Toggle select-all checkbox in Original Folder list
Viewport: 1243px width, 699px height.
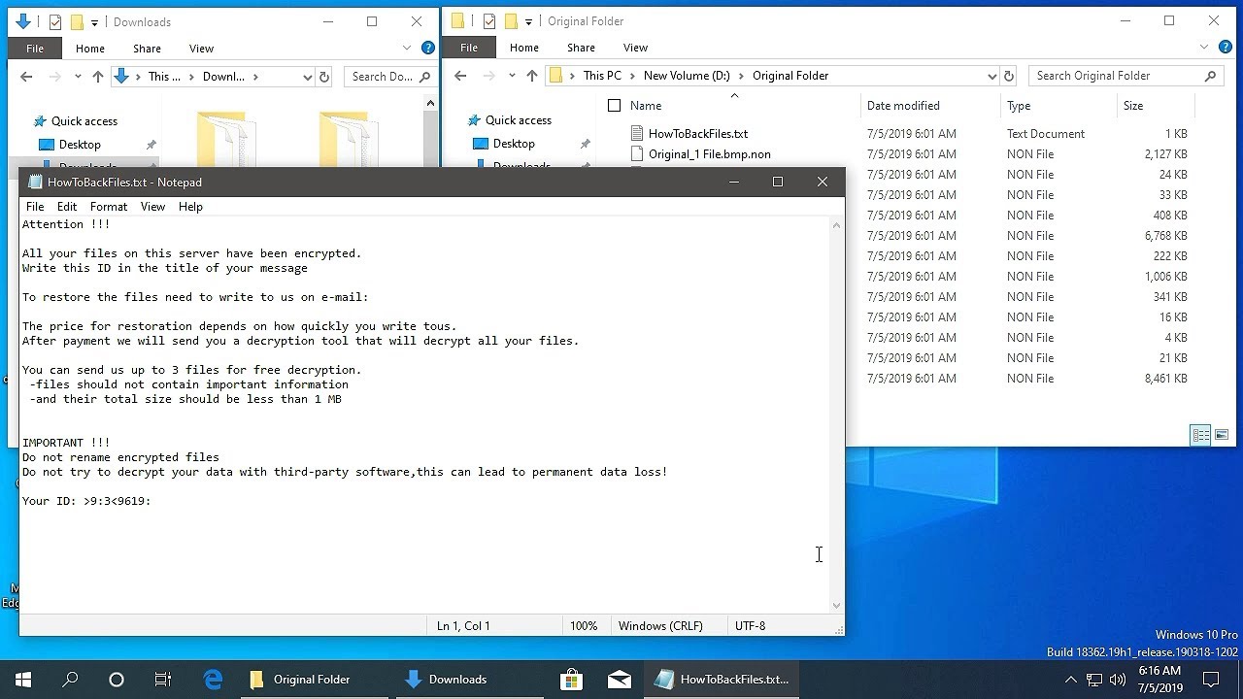[x=614, y=106]
